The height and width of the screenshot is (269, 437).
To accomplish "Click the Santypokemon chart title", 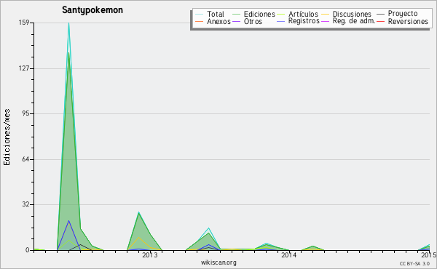I will point(92,10).
